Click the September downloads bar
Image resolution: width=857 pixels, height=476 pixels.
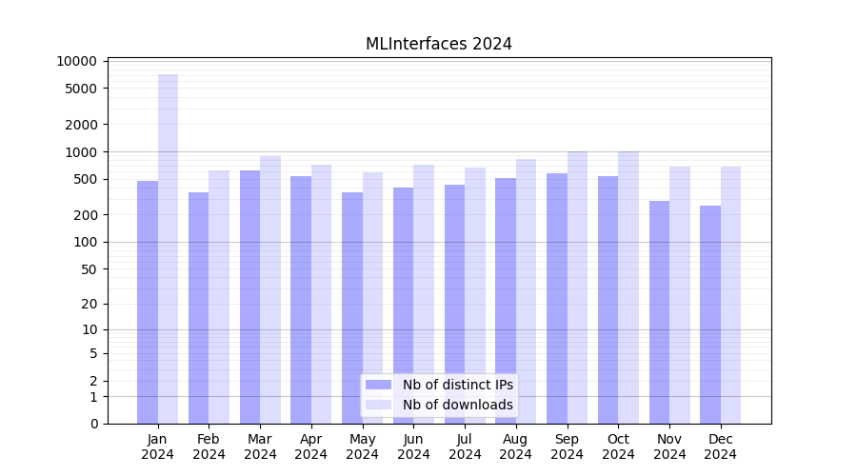[x=577, y=287]
